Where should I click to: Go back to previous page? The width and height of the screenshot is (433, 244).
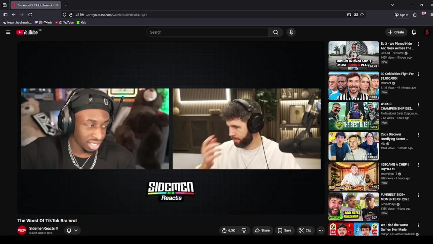click(14, 15)
